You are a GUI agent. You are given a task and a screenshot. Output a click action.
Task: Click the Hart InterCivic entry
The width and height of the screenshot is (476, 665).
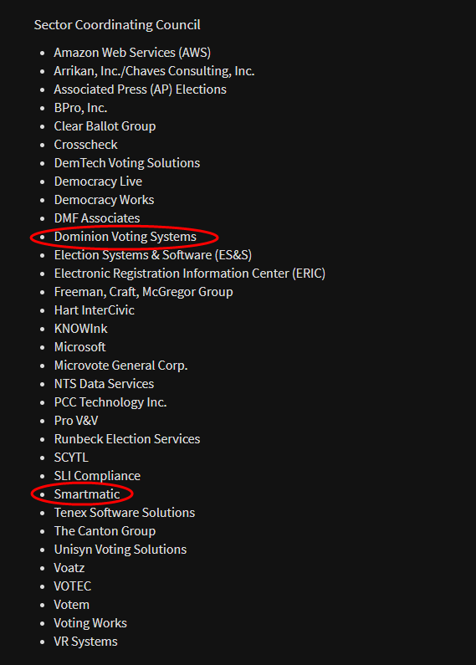pos(95,310)
